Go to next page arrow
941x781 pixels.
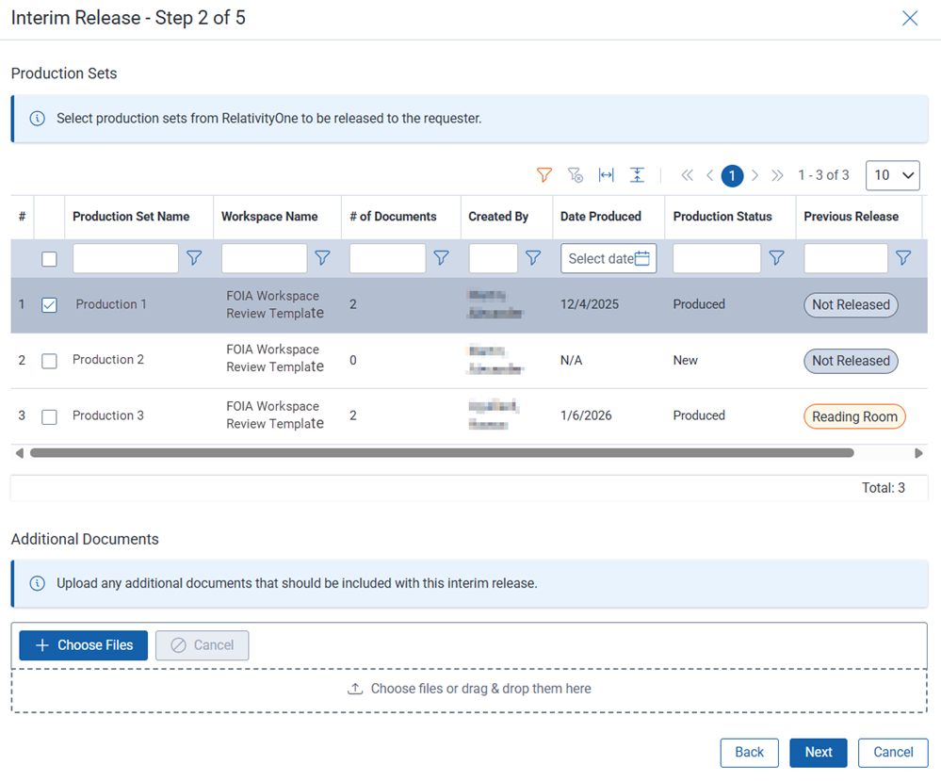754,175
